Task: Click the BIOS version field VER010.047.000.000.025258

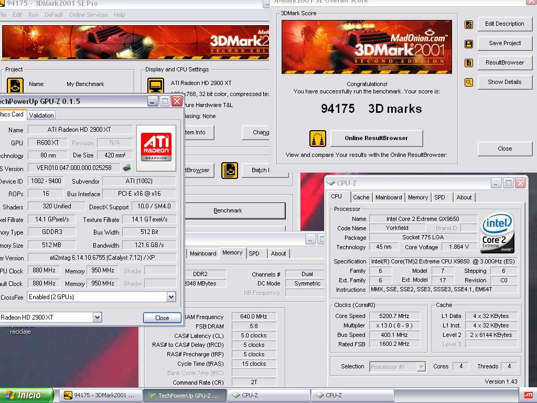Action: point(74,168)
